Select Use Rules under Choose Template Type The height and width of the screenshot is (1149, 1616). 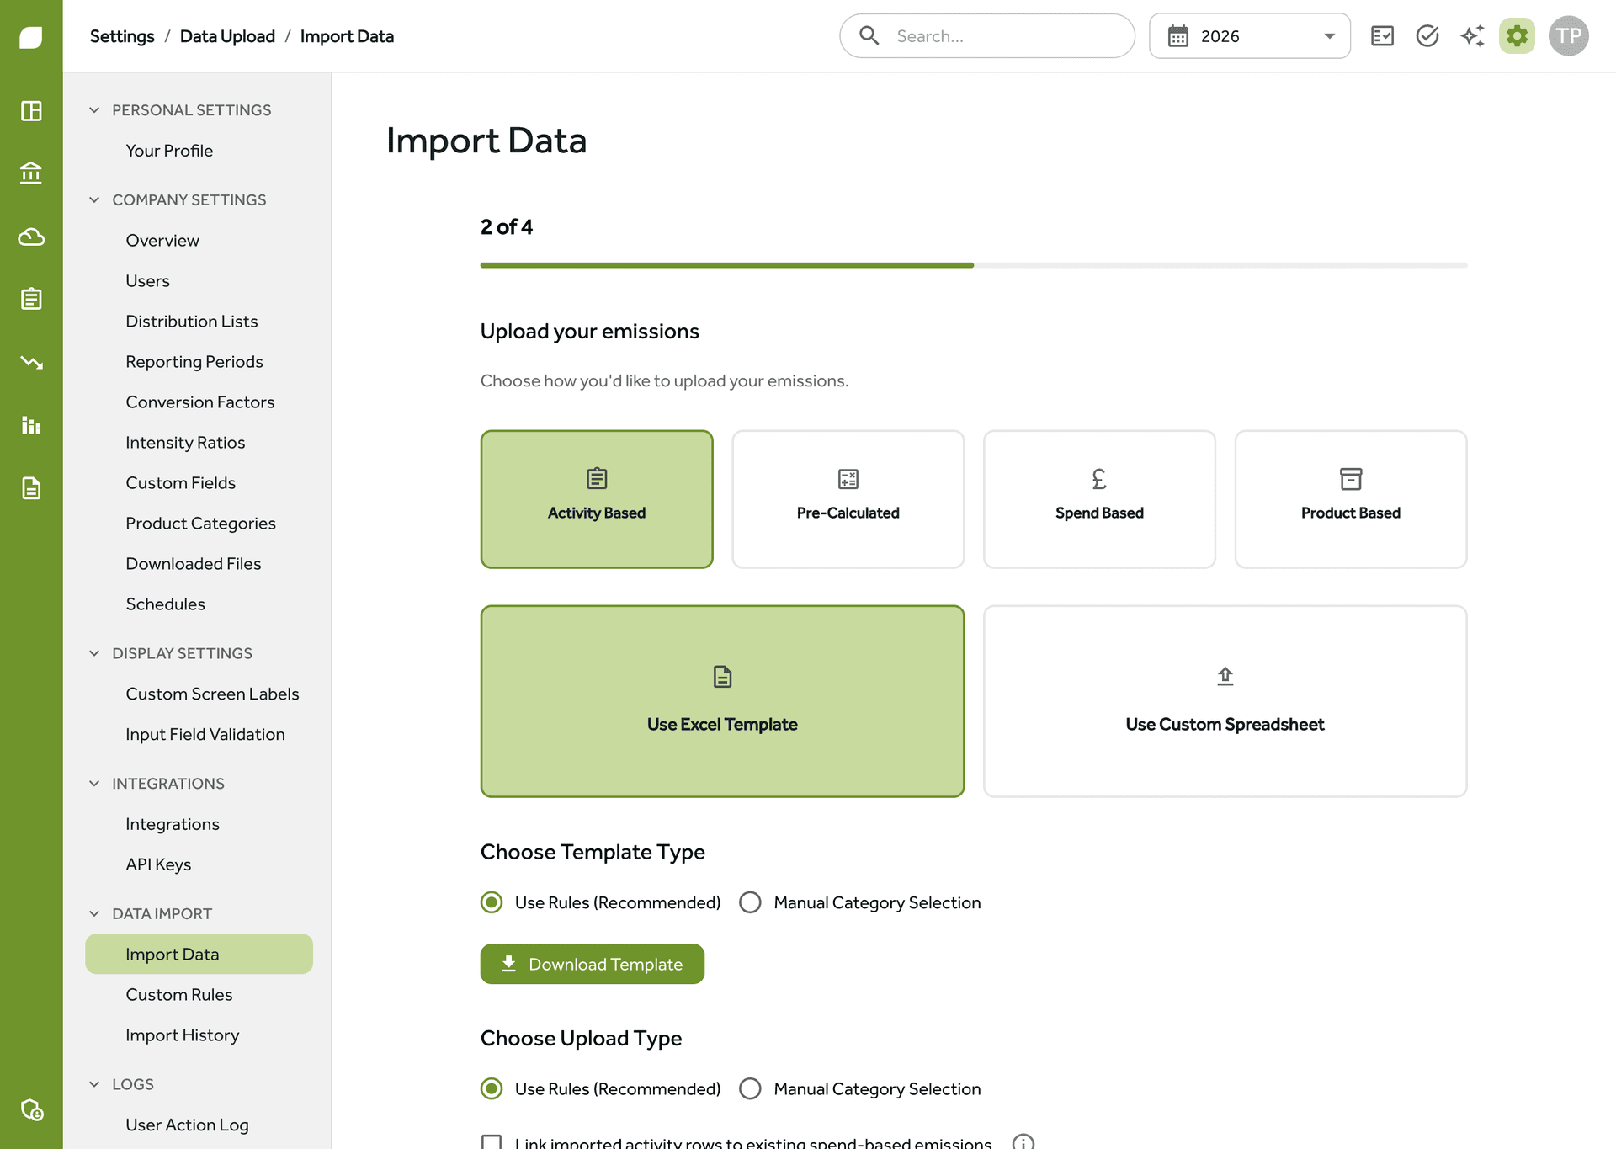(x=492, y=902)
